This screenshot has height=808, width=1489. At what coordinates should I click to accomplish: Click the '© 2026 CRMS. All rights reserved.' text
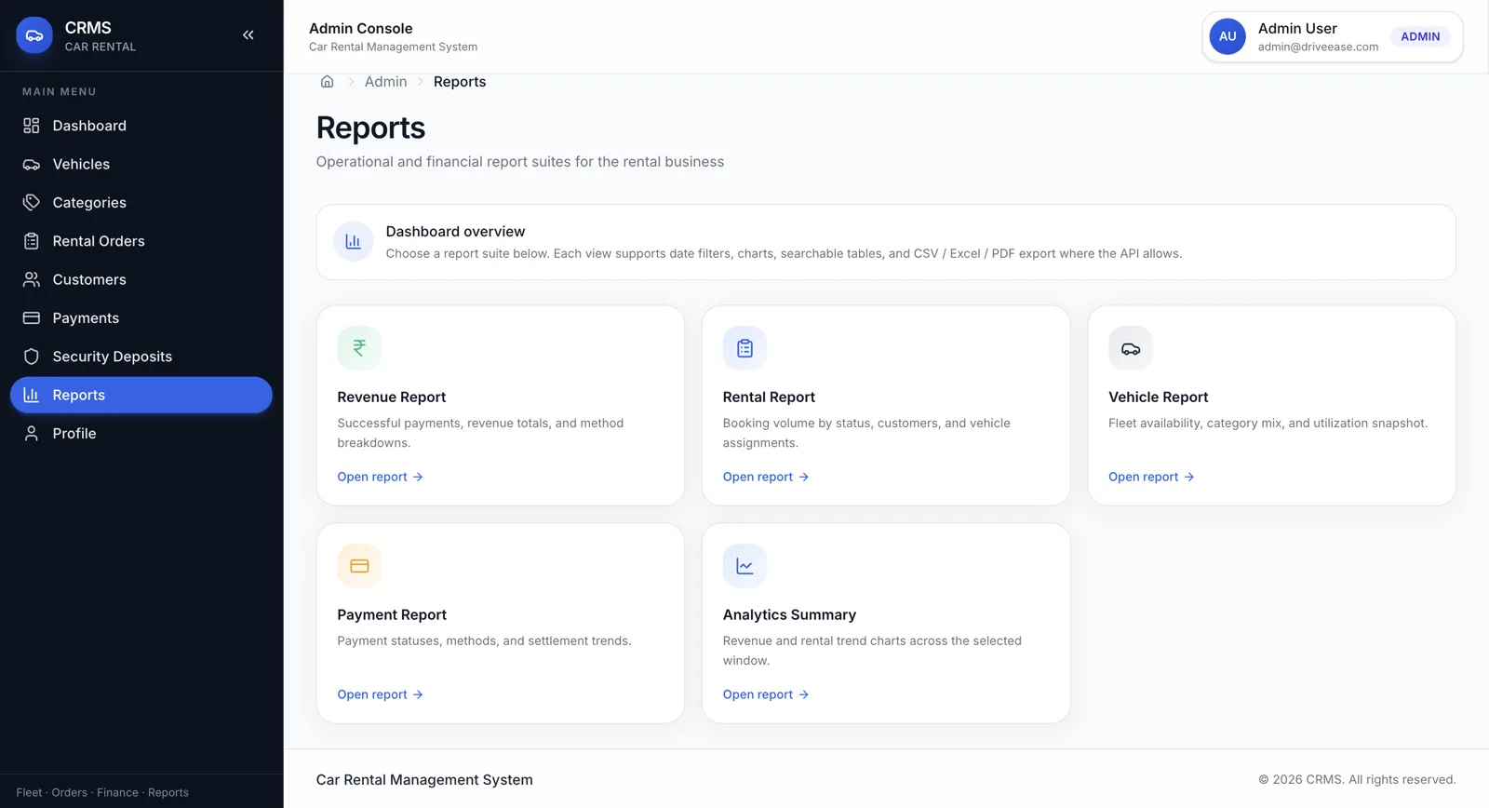(1357, 780)
